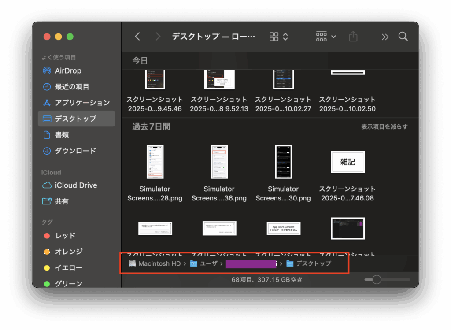Select Simulator Screens....30.png thumbnail
Image resolution: width=451 pixels, height=330 pixels.
click(x=283, y=162)
